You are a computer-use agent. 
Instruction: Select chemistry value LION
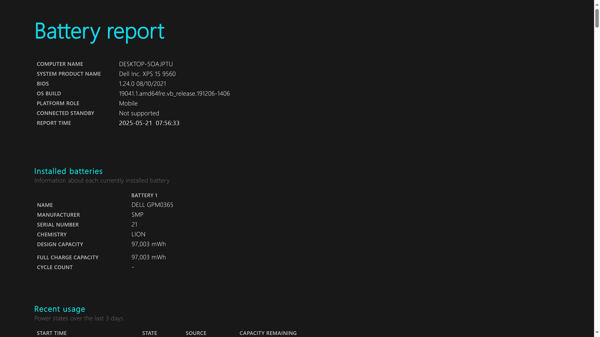pos(138,234)
